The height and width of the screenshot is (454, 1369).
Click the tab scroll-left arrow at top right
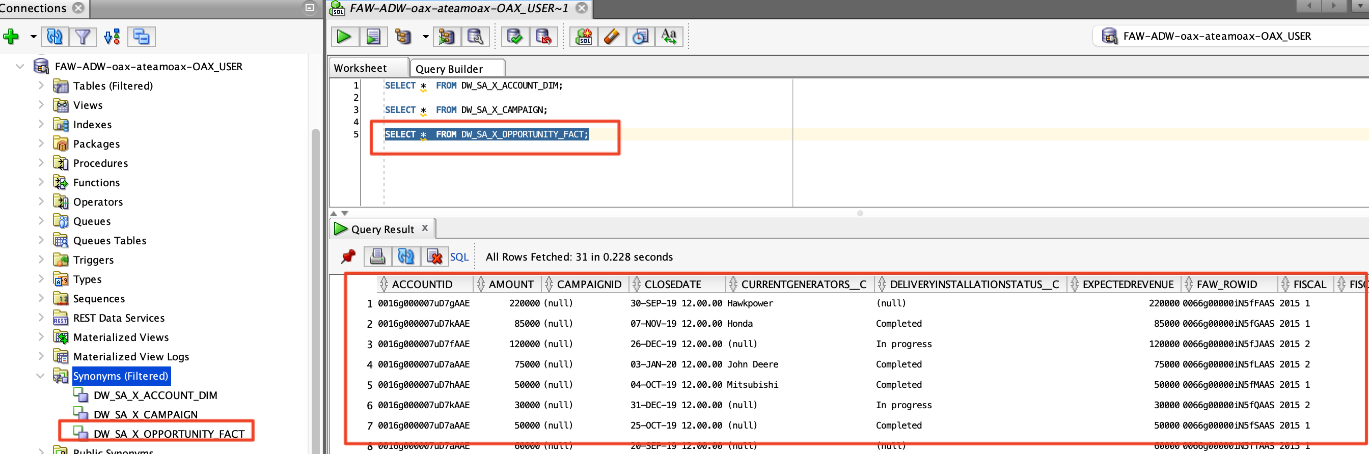[1309, 6]
